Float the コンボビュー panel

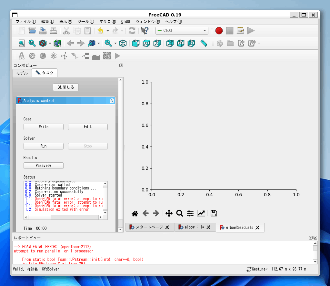pyautogui.click(x=121, y=66)
